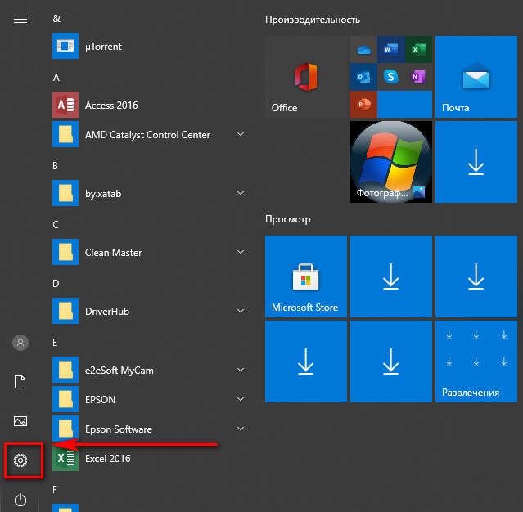Open the Office tile
Screen dimensions: 523x512
coord(306,77)
